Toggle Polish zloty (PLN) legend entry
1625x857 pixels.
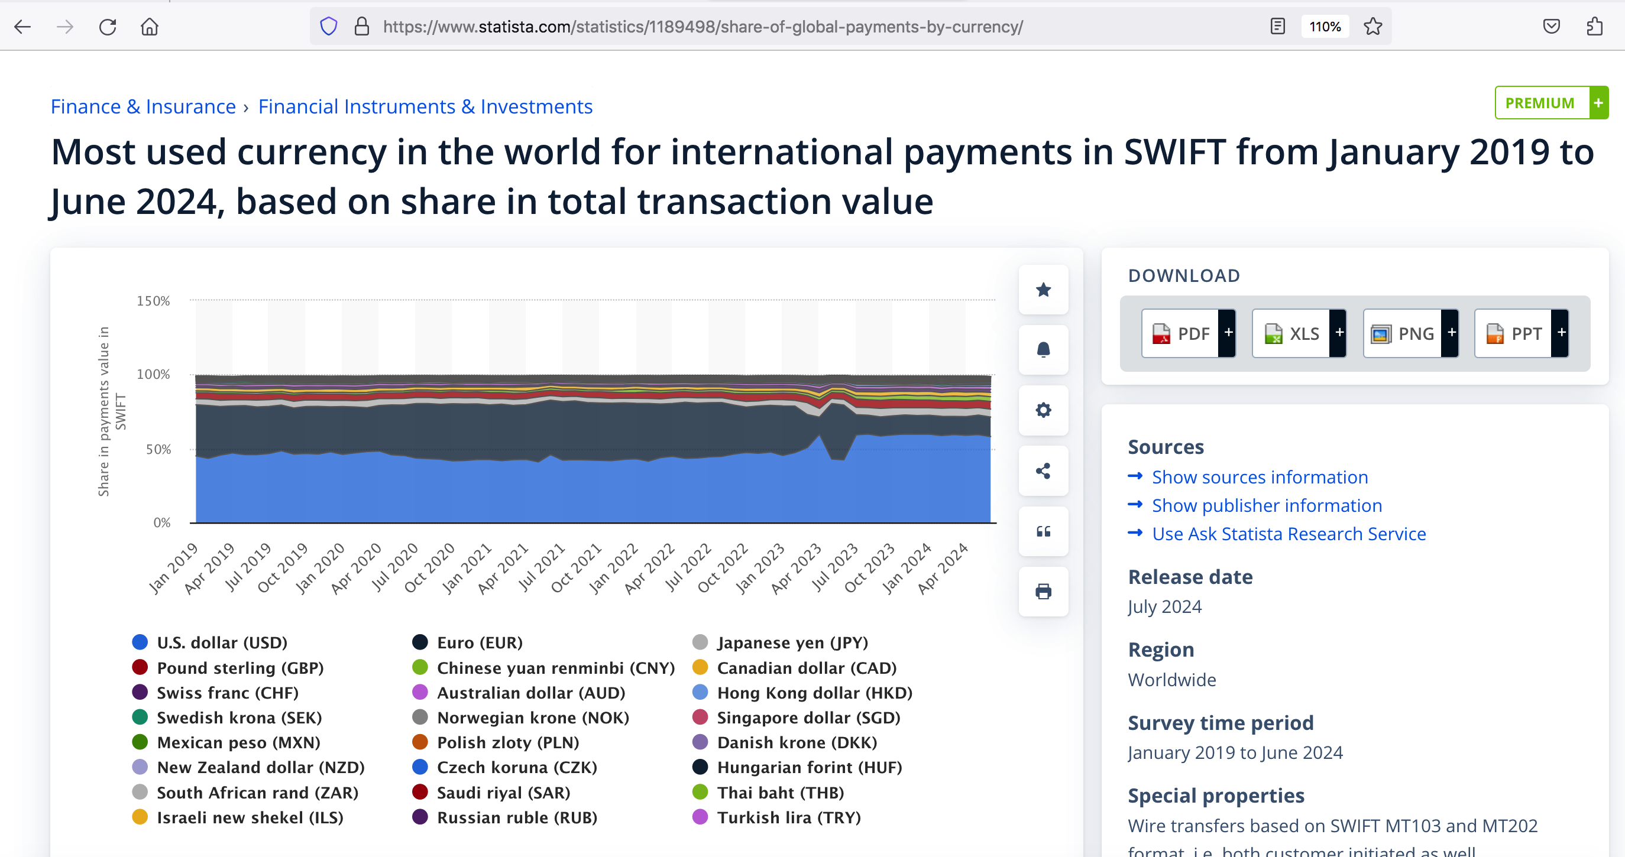(x=496, y=743)
